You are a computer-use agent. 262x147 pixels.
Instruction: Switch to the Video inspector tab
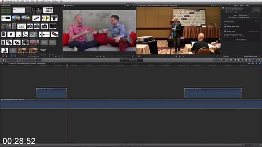(x=236, y=5)
